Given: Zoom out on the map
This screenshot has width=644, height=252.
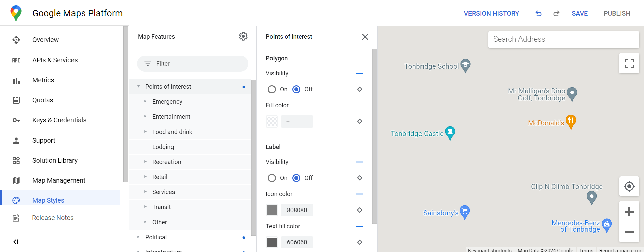Looking at the screenshot, I should pos(629,232).
